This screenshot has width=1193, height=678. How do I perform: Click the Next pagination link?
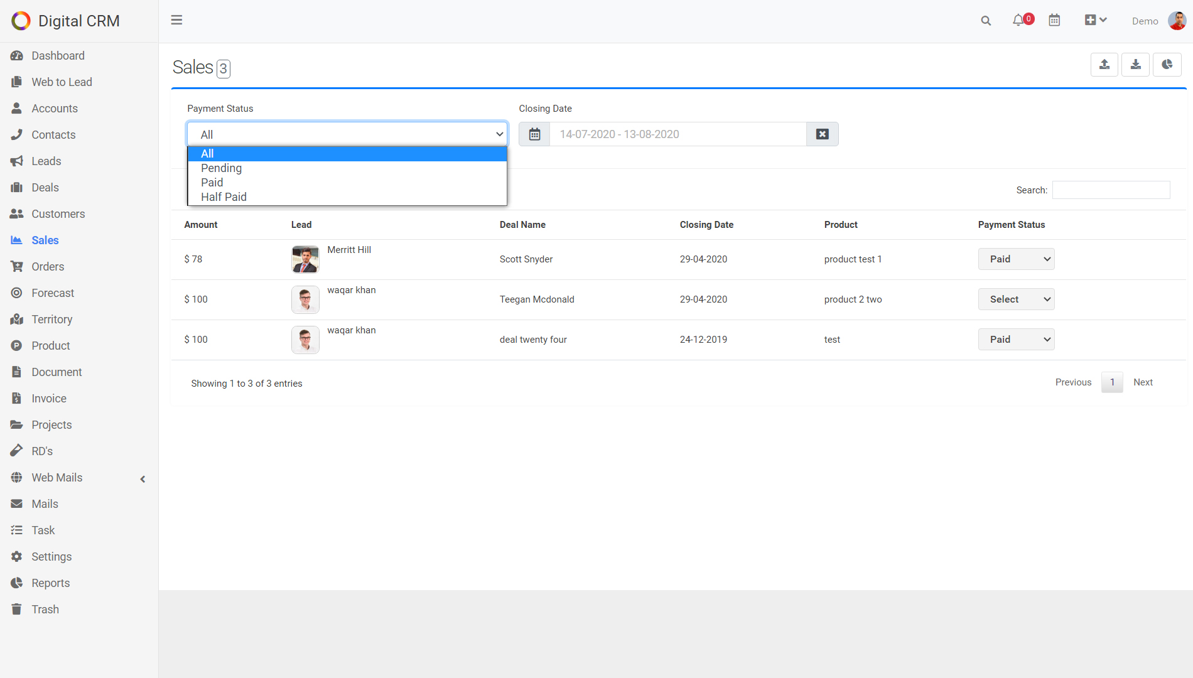[x=1143, y=382]
